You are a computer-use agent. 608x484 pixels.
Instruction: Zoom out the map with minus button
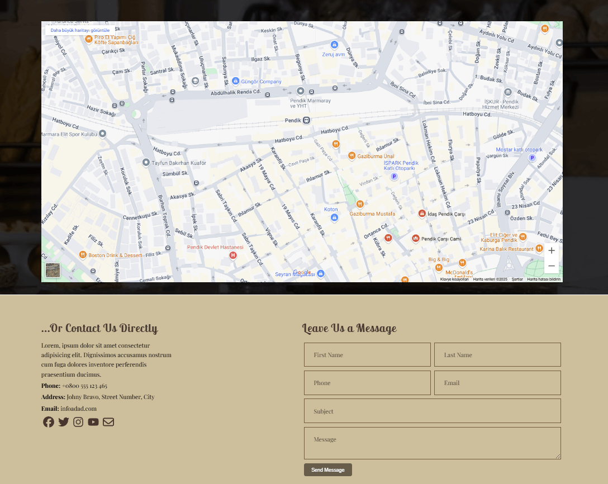point(552,266)
